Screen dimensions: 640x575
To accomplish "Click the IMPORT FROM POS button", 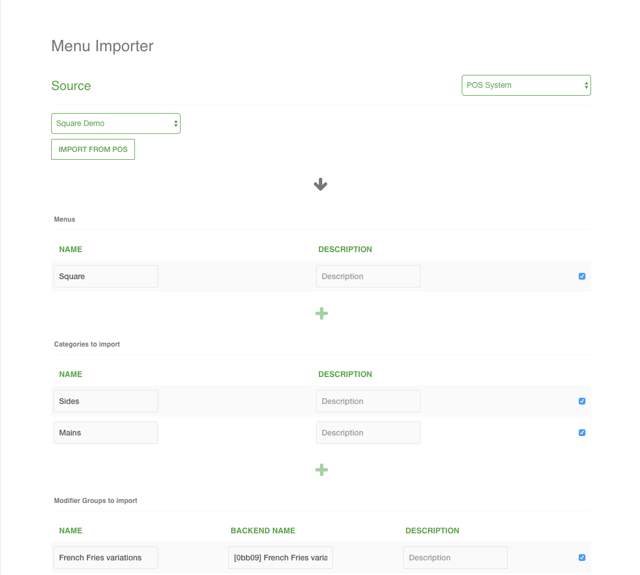I will click(x=93, y=149).
